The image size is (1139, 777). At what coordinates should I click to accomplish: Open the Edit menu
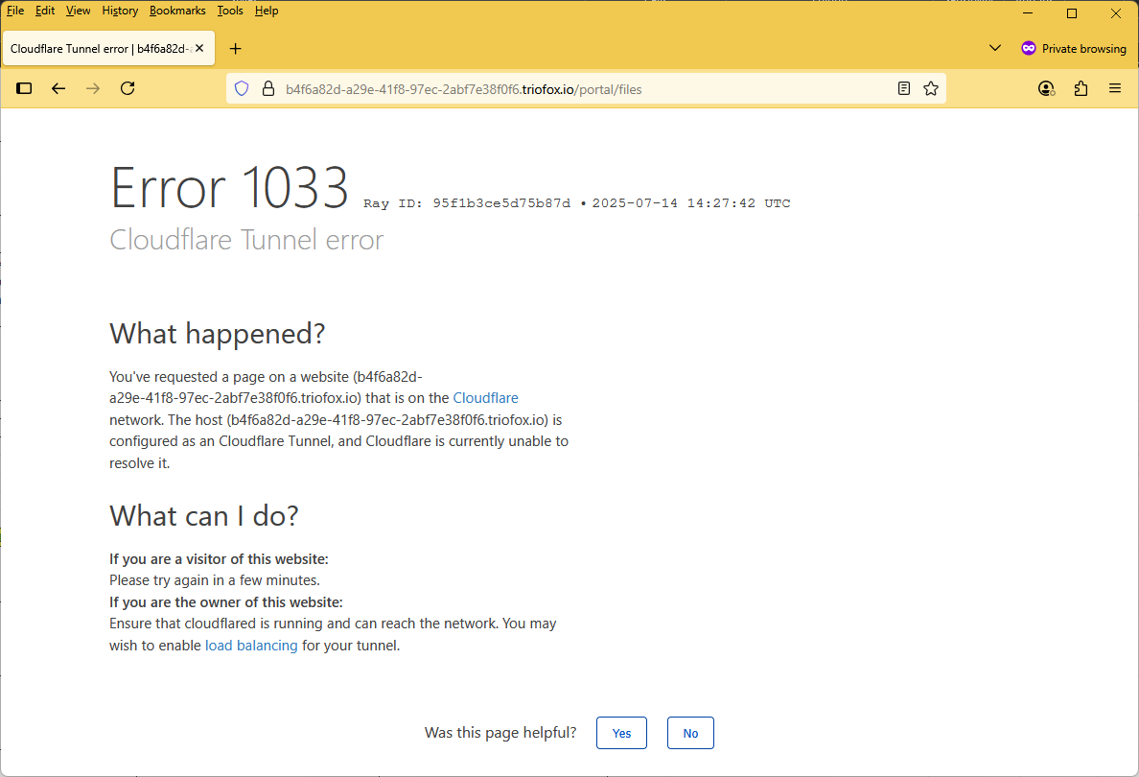coord(45,11)
